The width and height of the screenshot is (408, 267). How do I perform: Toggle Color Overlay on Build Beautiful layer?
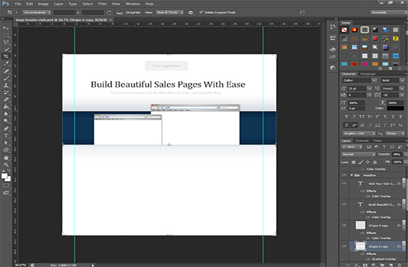pos(368,217)
